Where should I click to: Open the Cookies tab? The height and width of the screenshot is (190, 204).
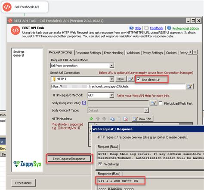coord(171,53)
